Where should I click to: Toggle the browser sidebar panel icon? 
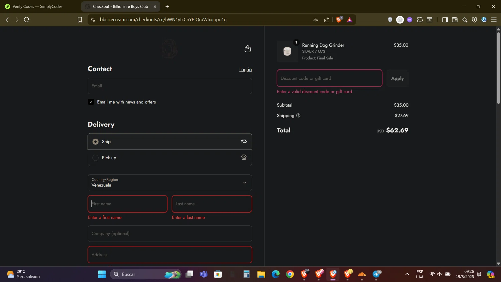pos(445,20)
